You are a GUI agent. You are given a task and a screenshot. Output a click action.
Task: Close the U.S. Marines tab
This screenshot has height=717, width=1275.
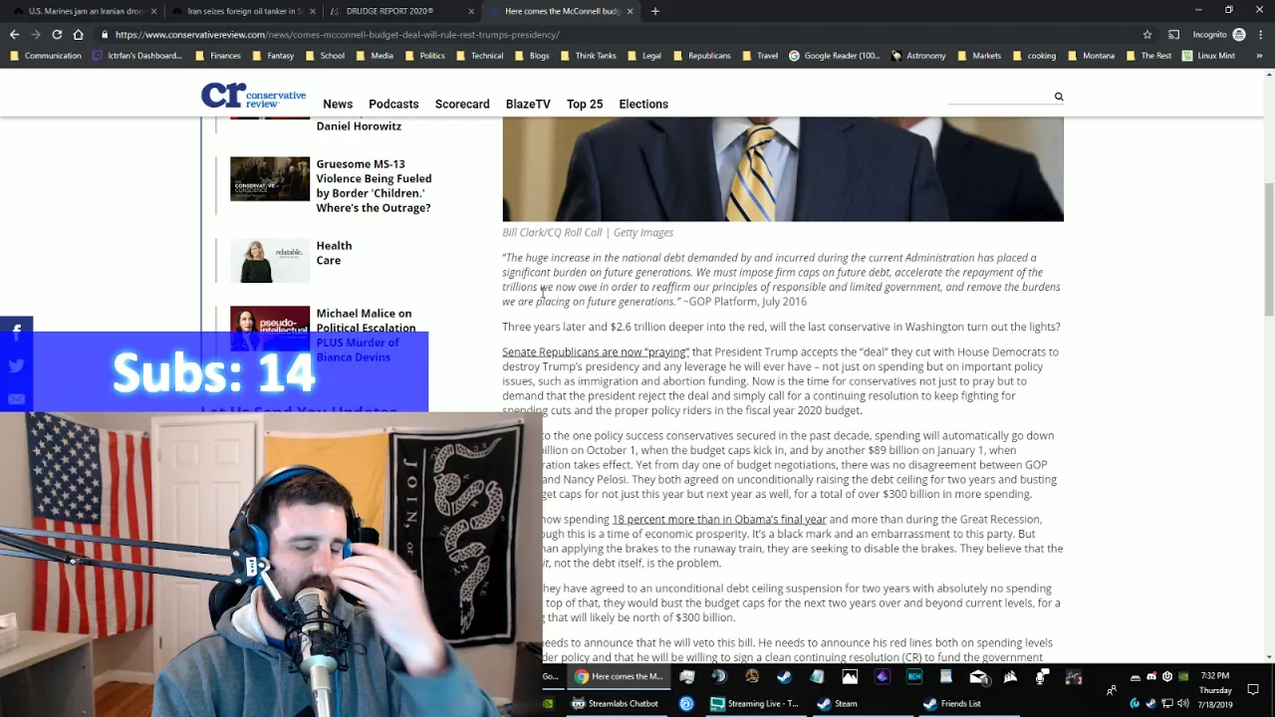click(153, 11)
